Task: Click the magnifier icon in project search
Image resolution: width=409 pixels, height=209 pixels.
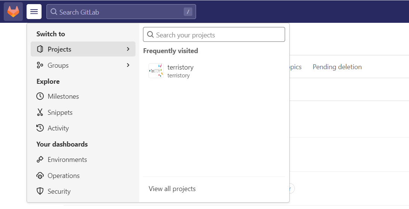Action: point(150,35)
